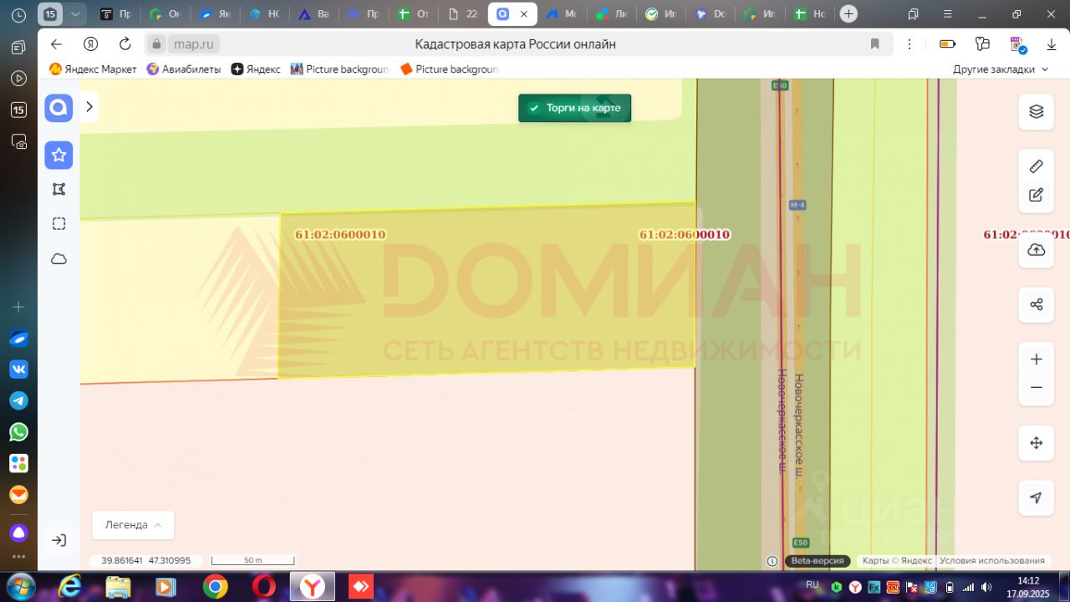Reload the page
This screenshot has height=602, width=1070.
(125, 44)
